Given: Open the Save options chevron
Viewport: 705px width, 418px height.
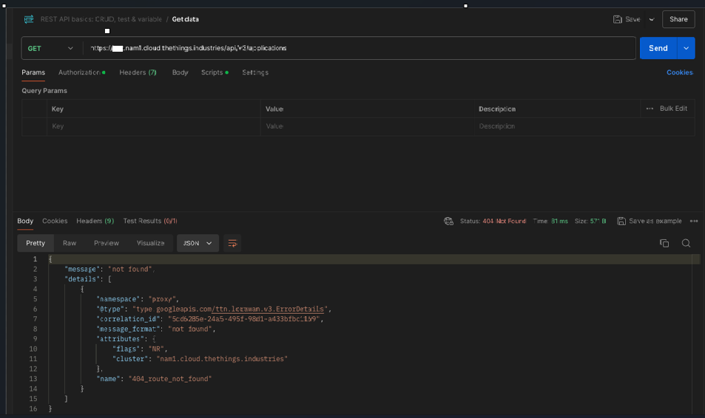Looking at the screenshot, I should (x=652, y=19).
